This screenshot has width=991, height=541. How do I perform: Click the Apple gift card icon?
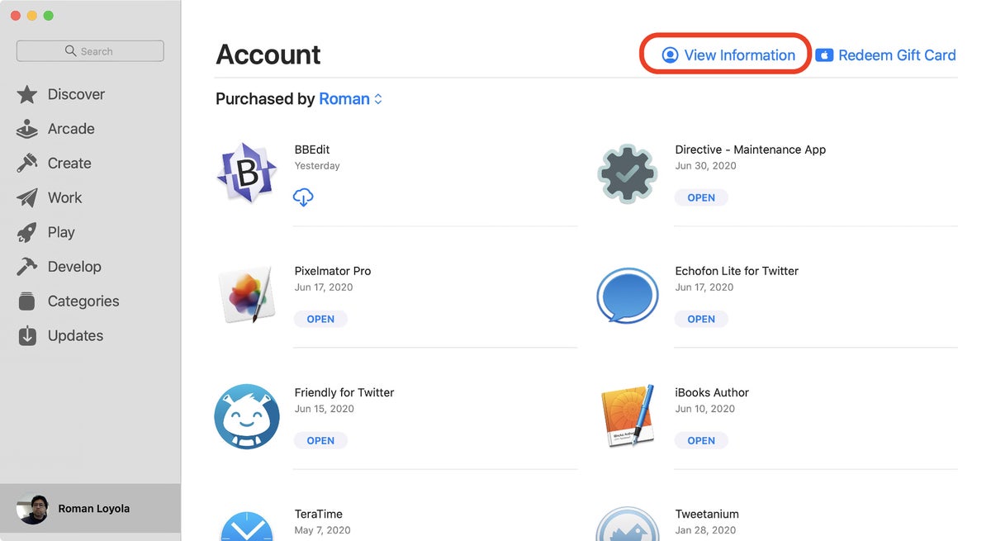pyautogui.click(x=824, y=55)
